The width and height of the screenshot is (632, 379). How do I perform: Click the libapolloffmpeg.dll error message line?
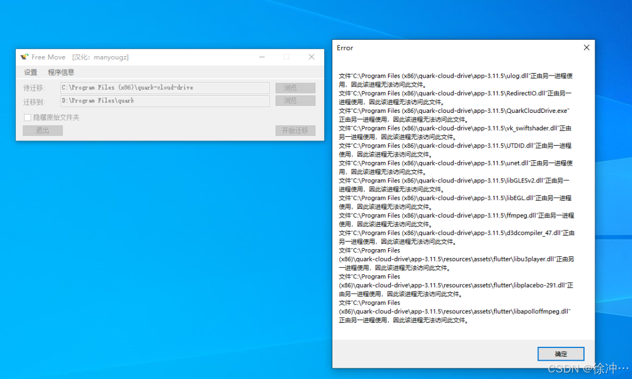(455, 311)
